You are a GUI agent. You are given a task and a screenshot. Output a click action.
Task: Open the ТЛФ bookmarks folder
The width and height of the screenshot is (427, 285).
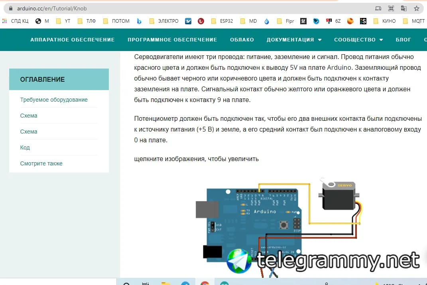pyautogui.click(x=87, y=21)
